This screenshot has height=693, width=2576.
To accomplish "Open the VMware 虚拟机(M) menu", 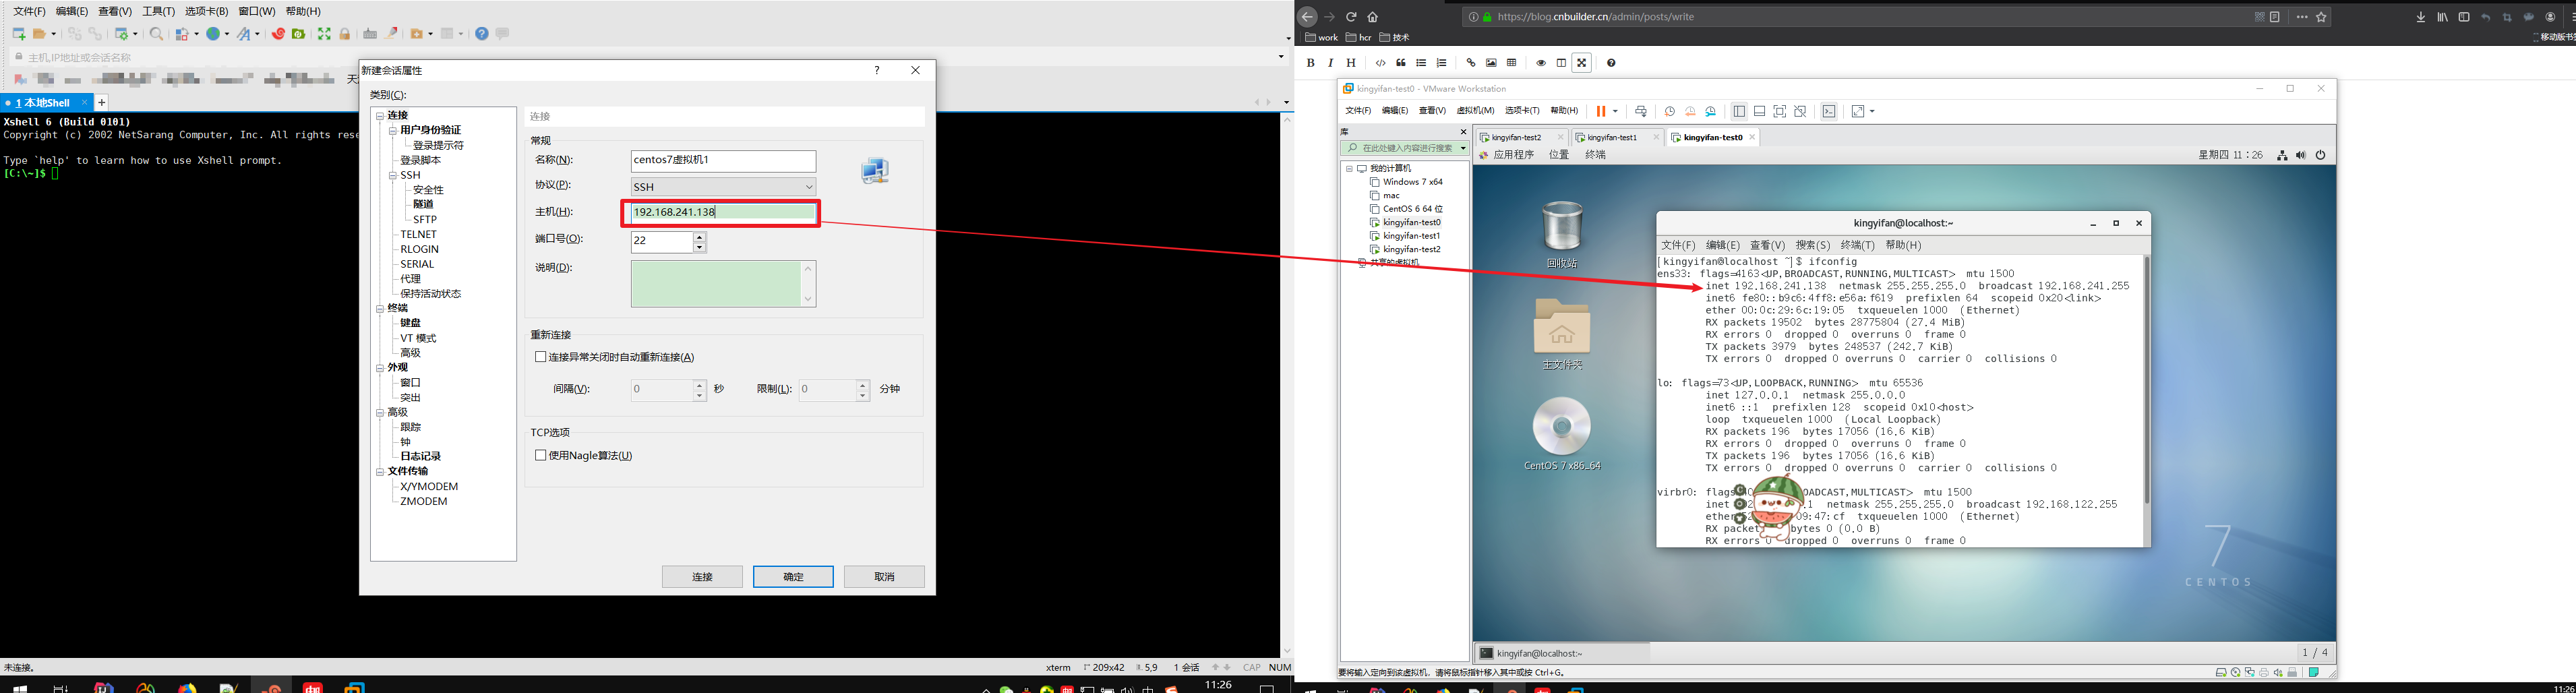I will 1475,111.
